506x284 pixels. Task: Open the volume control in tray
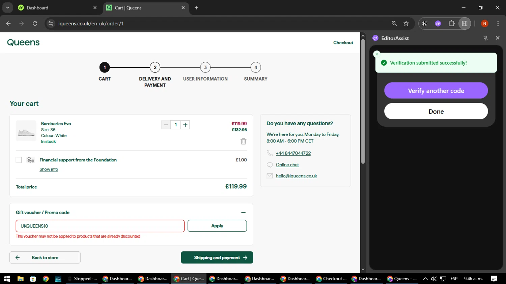(434, 279)
